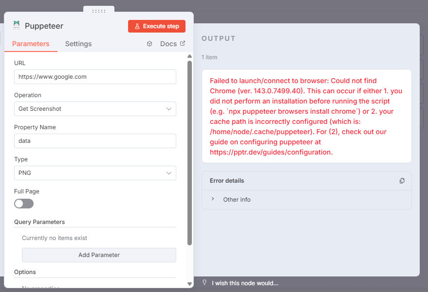Open the Type dropdown showing PNG
This screenshot has height=292, width=428.
[x=95, y=173]
